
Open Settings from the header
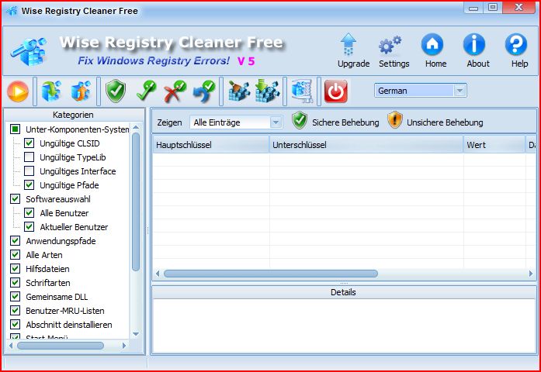tap(394, 51)
